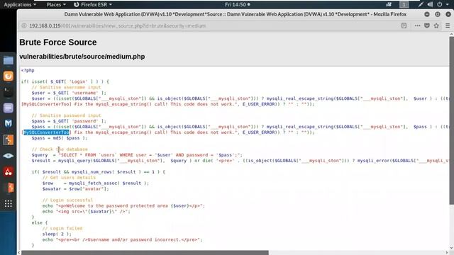Click the '// Sanitise username input' comment

coord(66,87)
